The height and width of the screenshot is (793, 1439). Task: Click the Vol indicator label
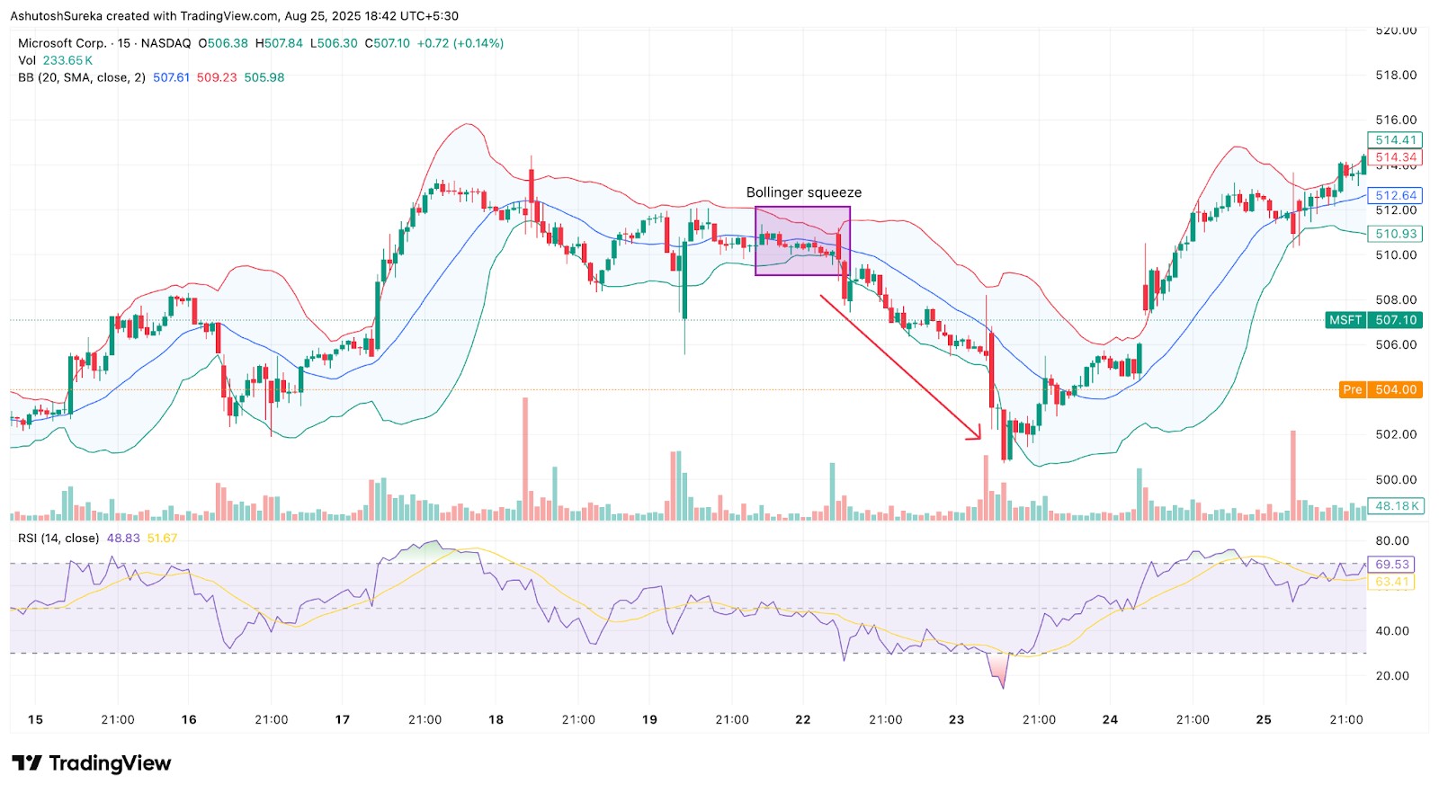tap(27, 60)
